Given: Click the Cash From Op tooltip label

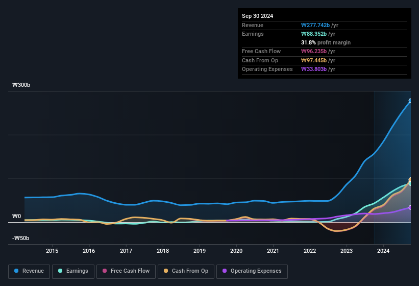Looking at the screenshot, I should pyautogui.click(x=260, y=60).
